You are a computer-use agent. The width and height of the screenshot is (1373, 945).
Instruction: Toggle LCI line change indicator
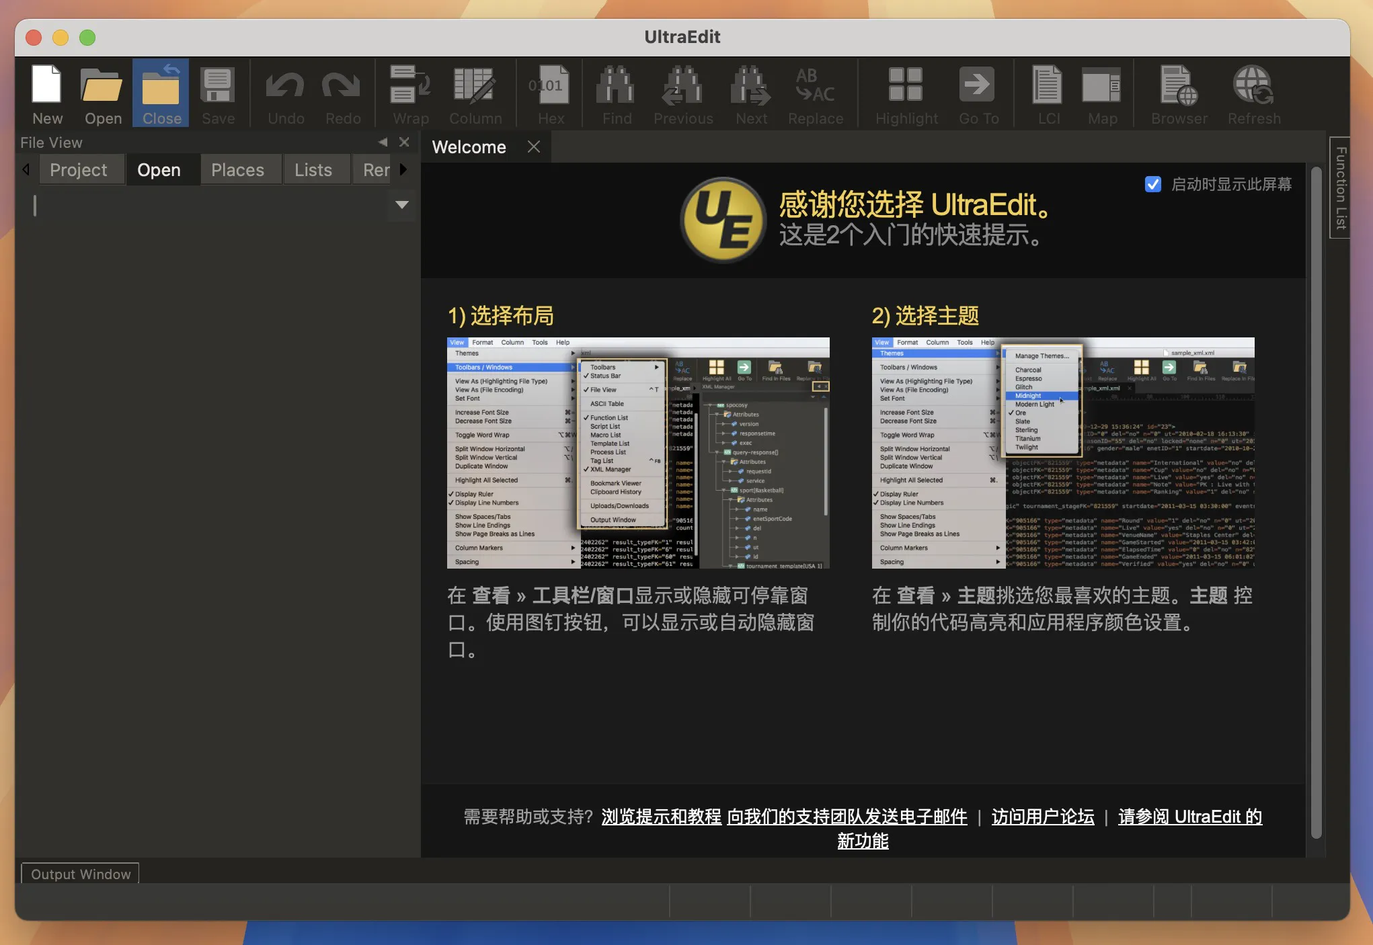1048,94
